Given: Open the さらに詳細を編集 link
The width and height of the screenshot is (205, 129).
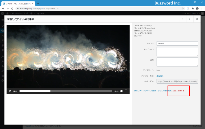Looking at the screenshot, I should (164, 91).
